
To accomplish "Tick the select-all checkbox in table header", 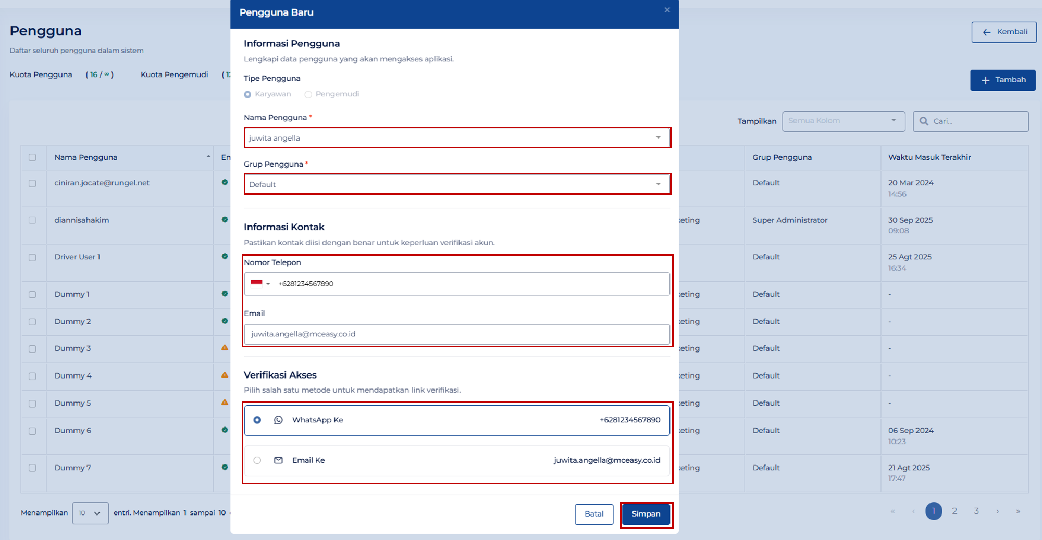I will (x=32, y=157).
